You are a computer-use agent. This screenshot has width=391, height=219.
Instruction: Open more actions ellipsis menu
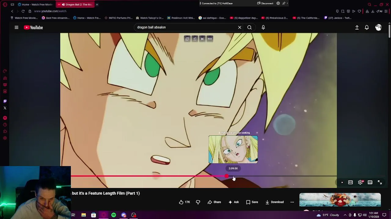[x=292, y=202]
